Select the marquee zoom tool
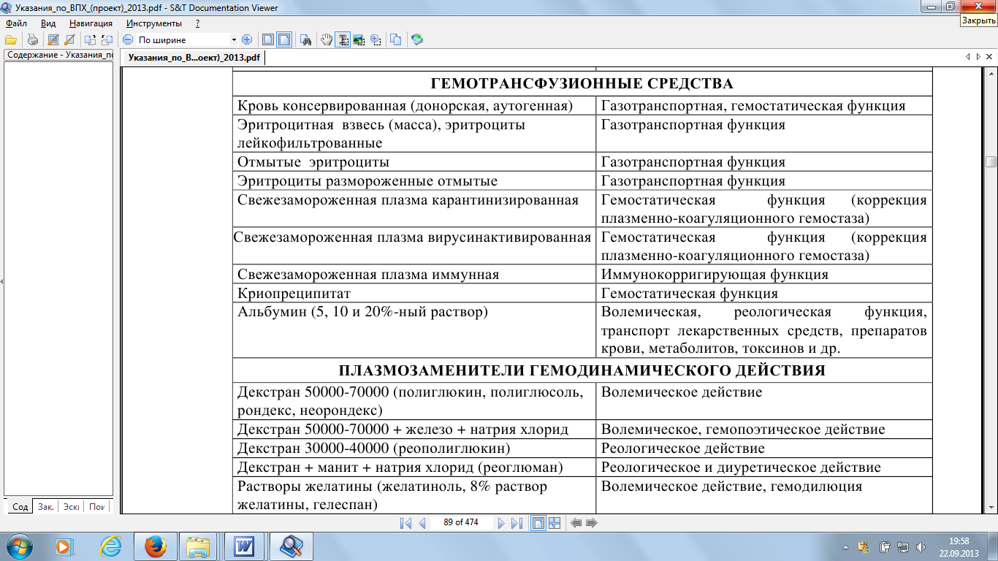 376,39
